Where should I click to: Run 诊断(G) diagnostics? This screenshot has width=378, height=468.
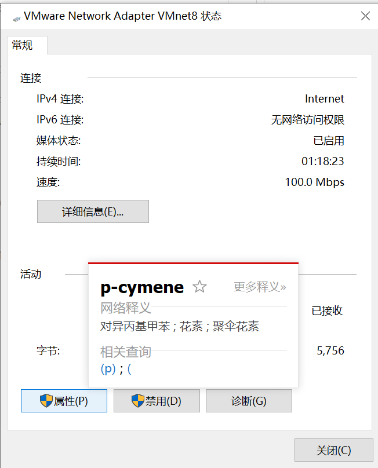coord(249,401)
